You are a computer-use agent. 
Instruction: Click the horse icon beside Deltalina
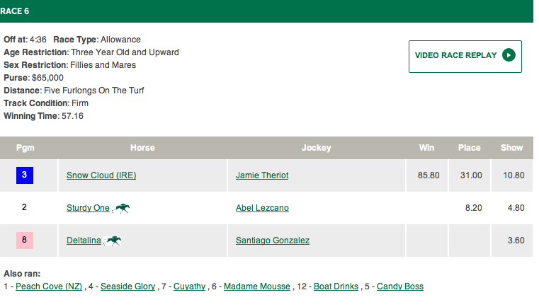112,241
